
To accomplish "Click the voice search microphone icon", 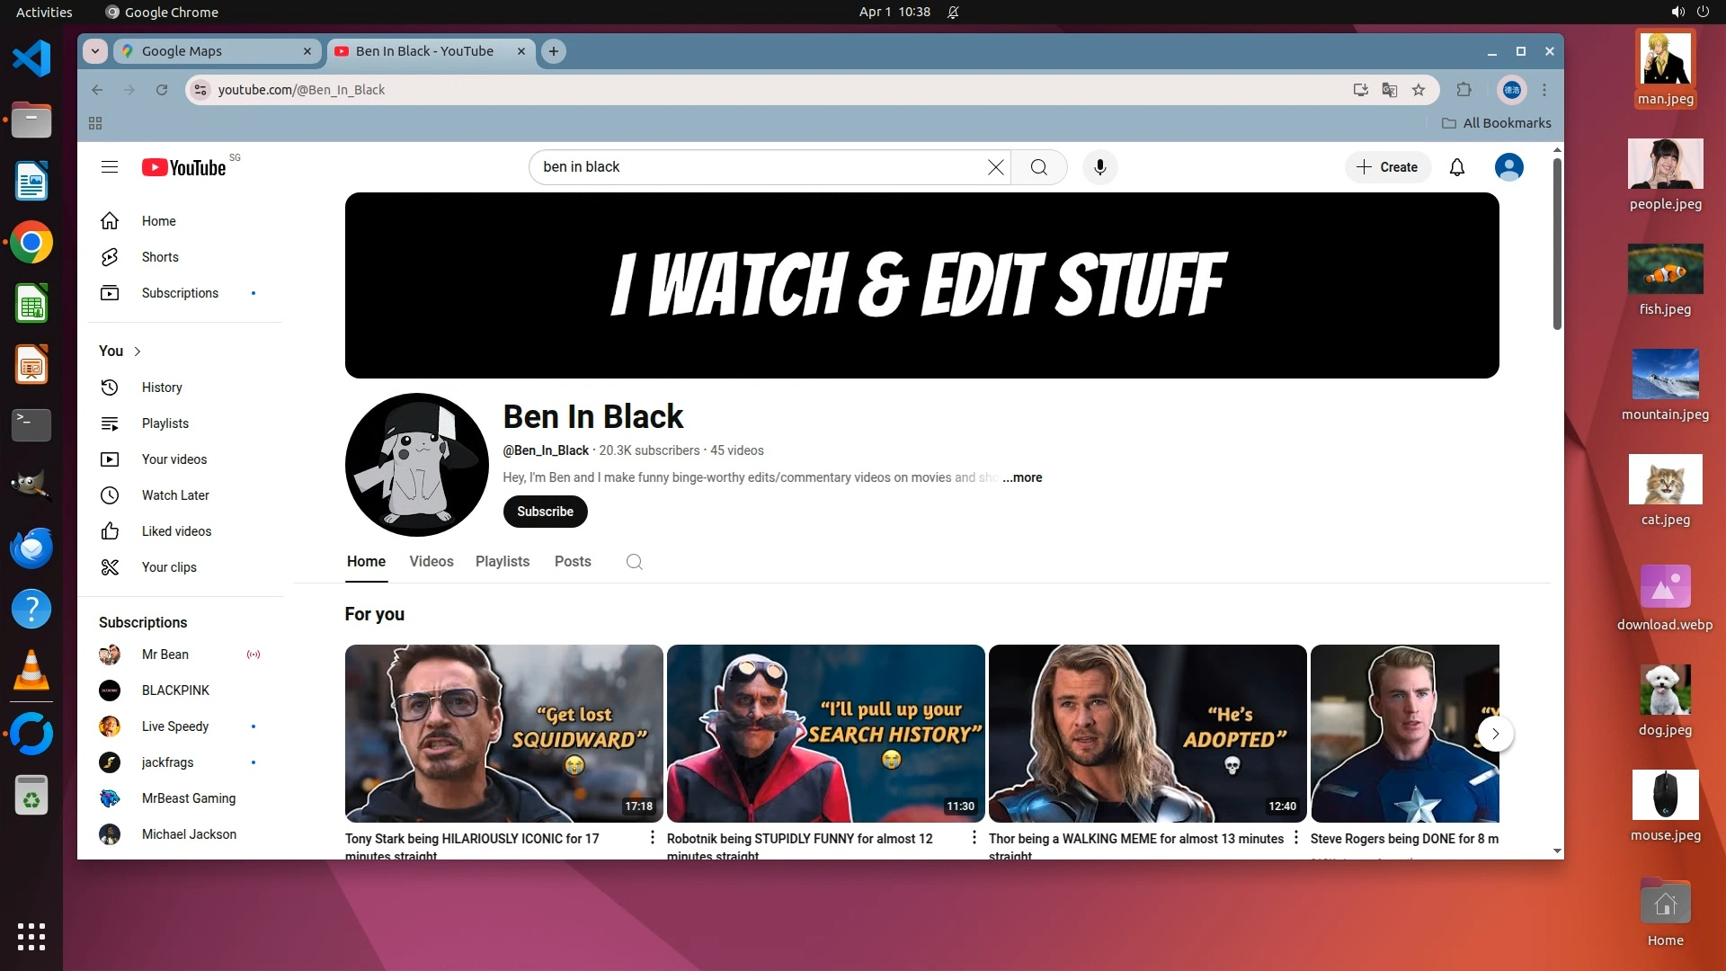I will coord(1099,167).
